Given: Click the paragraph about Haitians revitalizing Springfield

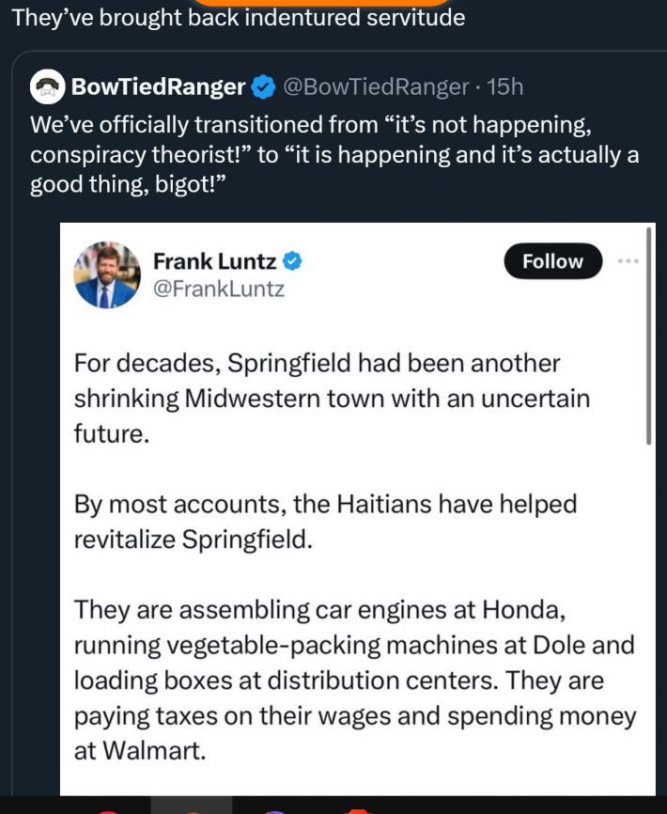Looking at the screenshot, I should [x=325, y=523].
